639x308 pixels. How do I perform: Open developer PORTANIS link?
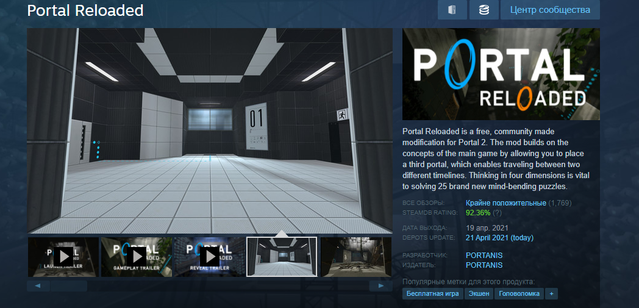(484, 256)
